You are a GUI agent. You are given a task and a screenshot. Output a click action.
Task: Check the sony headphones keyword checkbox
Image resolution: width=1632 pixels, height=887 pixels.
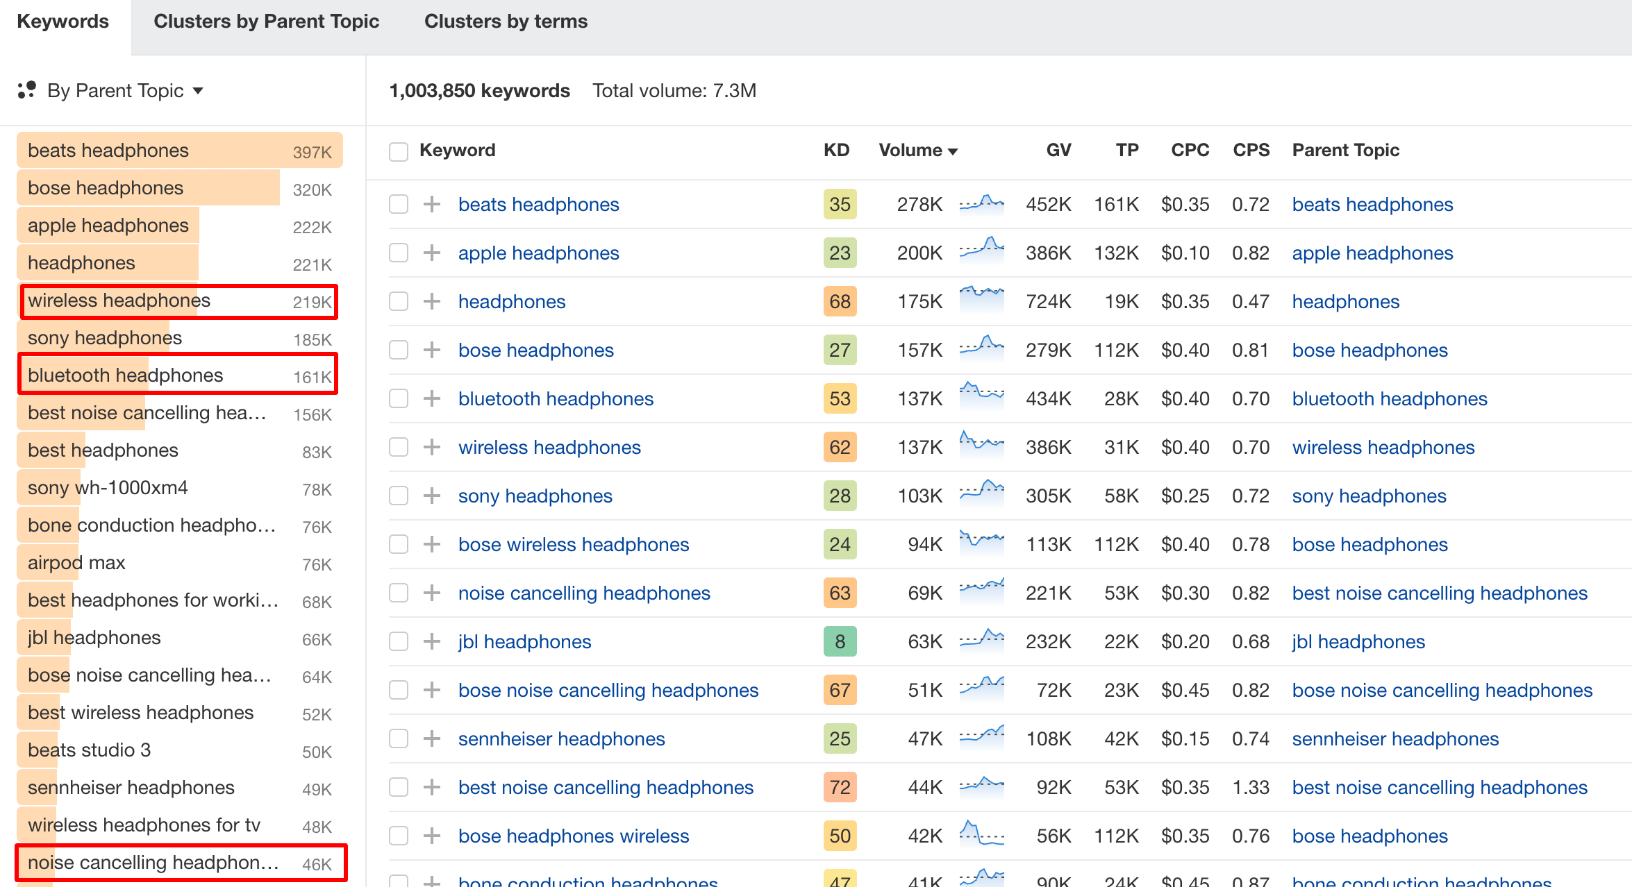[x=399, y=496]
